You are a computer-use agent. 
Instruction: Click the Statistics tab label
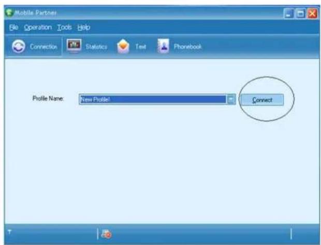pos(96,47)
